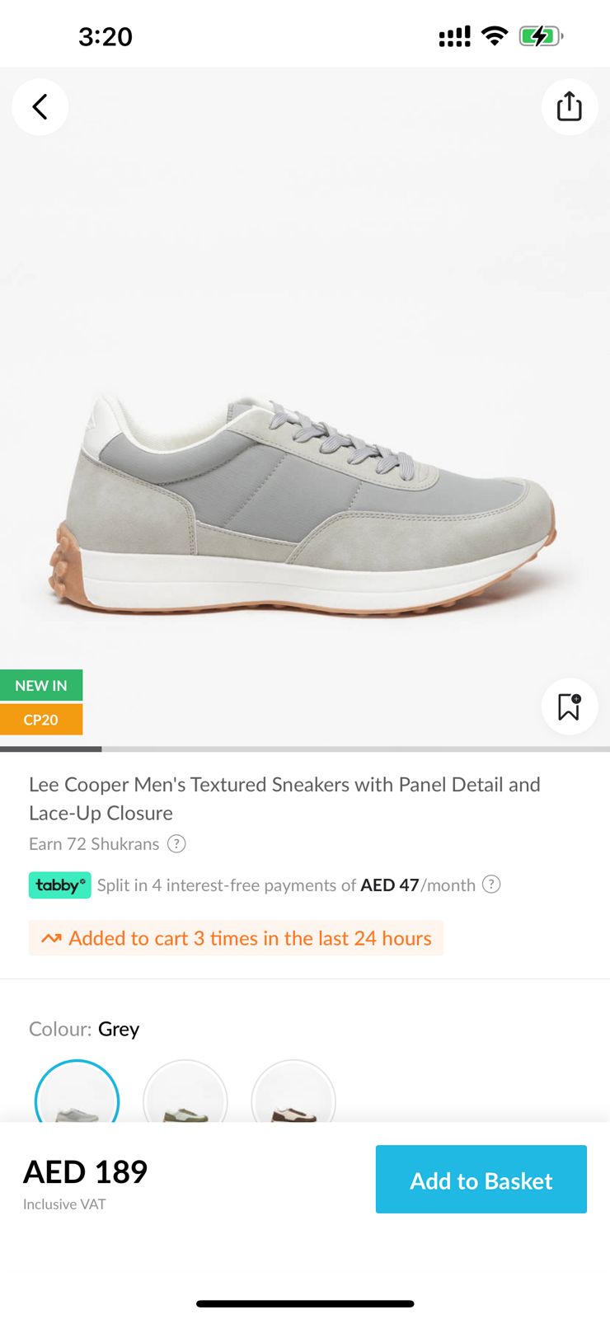Tap the 'Added to cart 3 times' banner
The image size is (610, 1319).
[237, 938]
